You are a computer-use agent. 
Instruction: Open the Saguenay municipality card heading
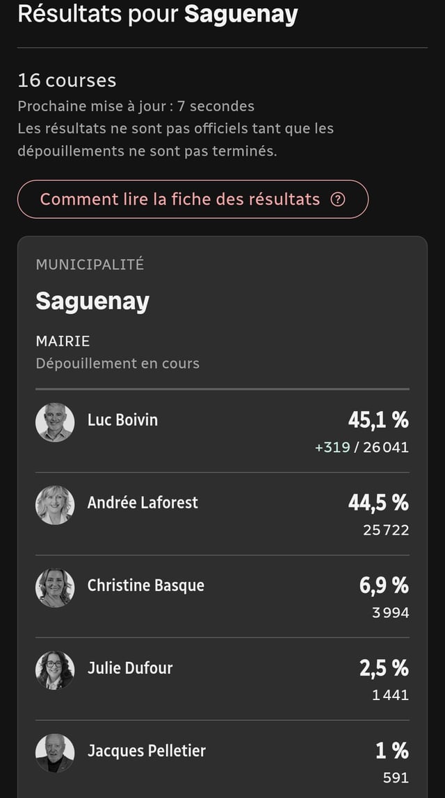[92, 301]
